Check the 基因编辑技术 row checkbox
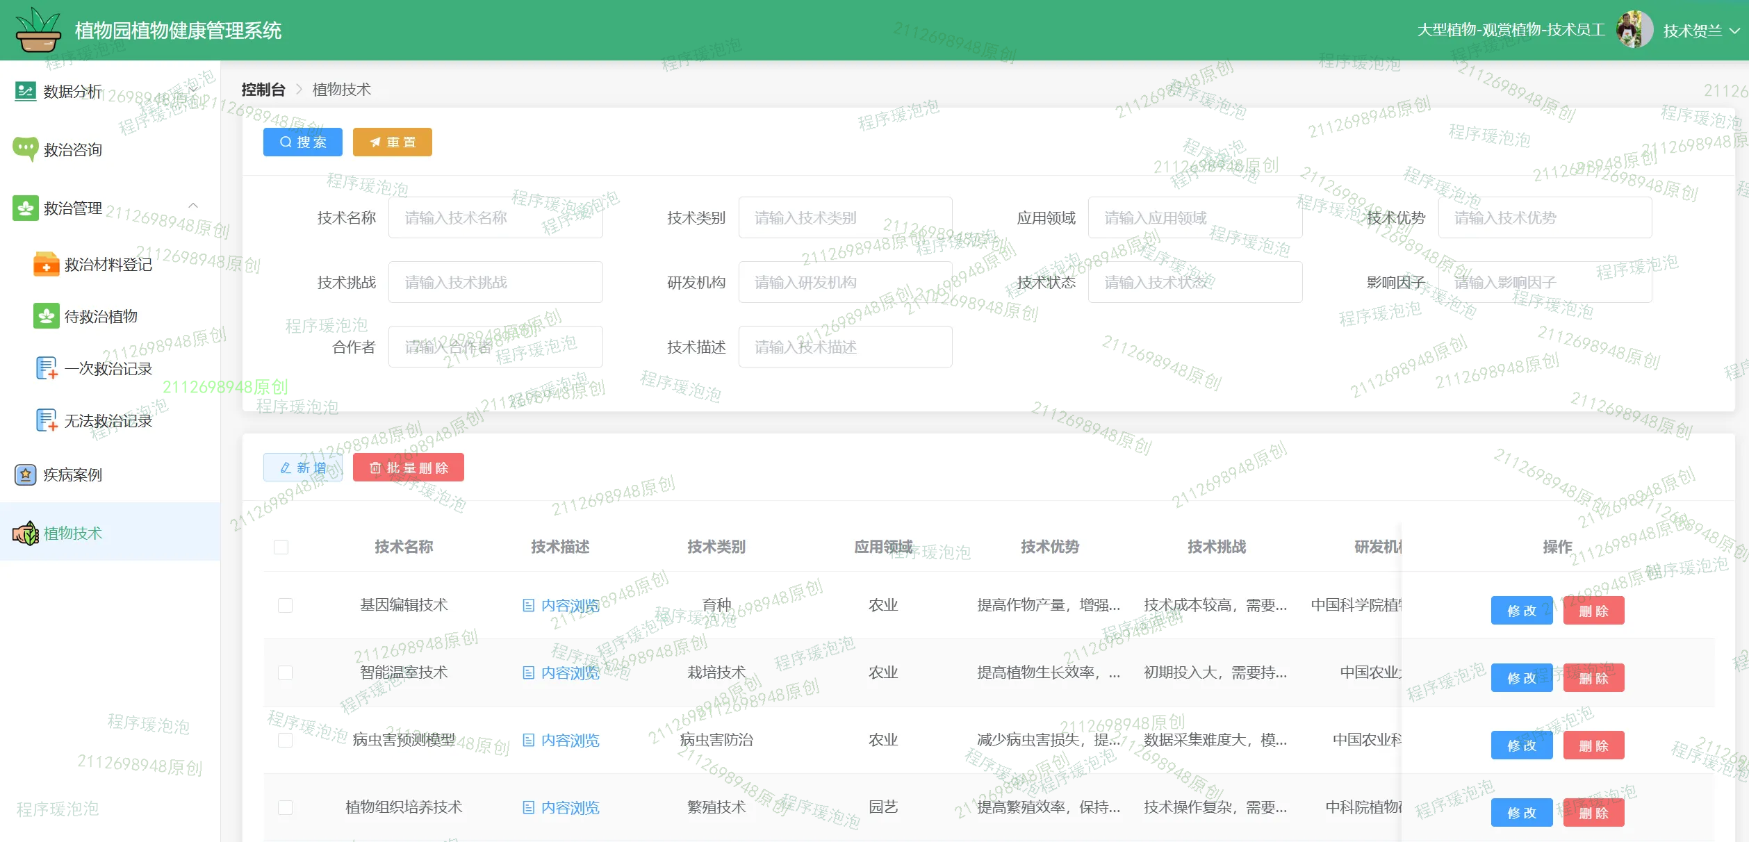 click(x=285, y=605)
